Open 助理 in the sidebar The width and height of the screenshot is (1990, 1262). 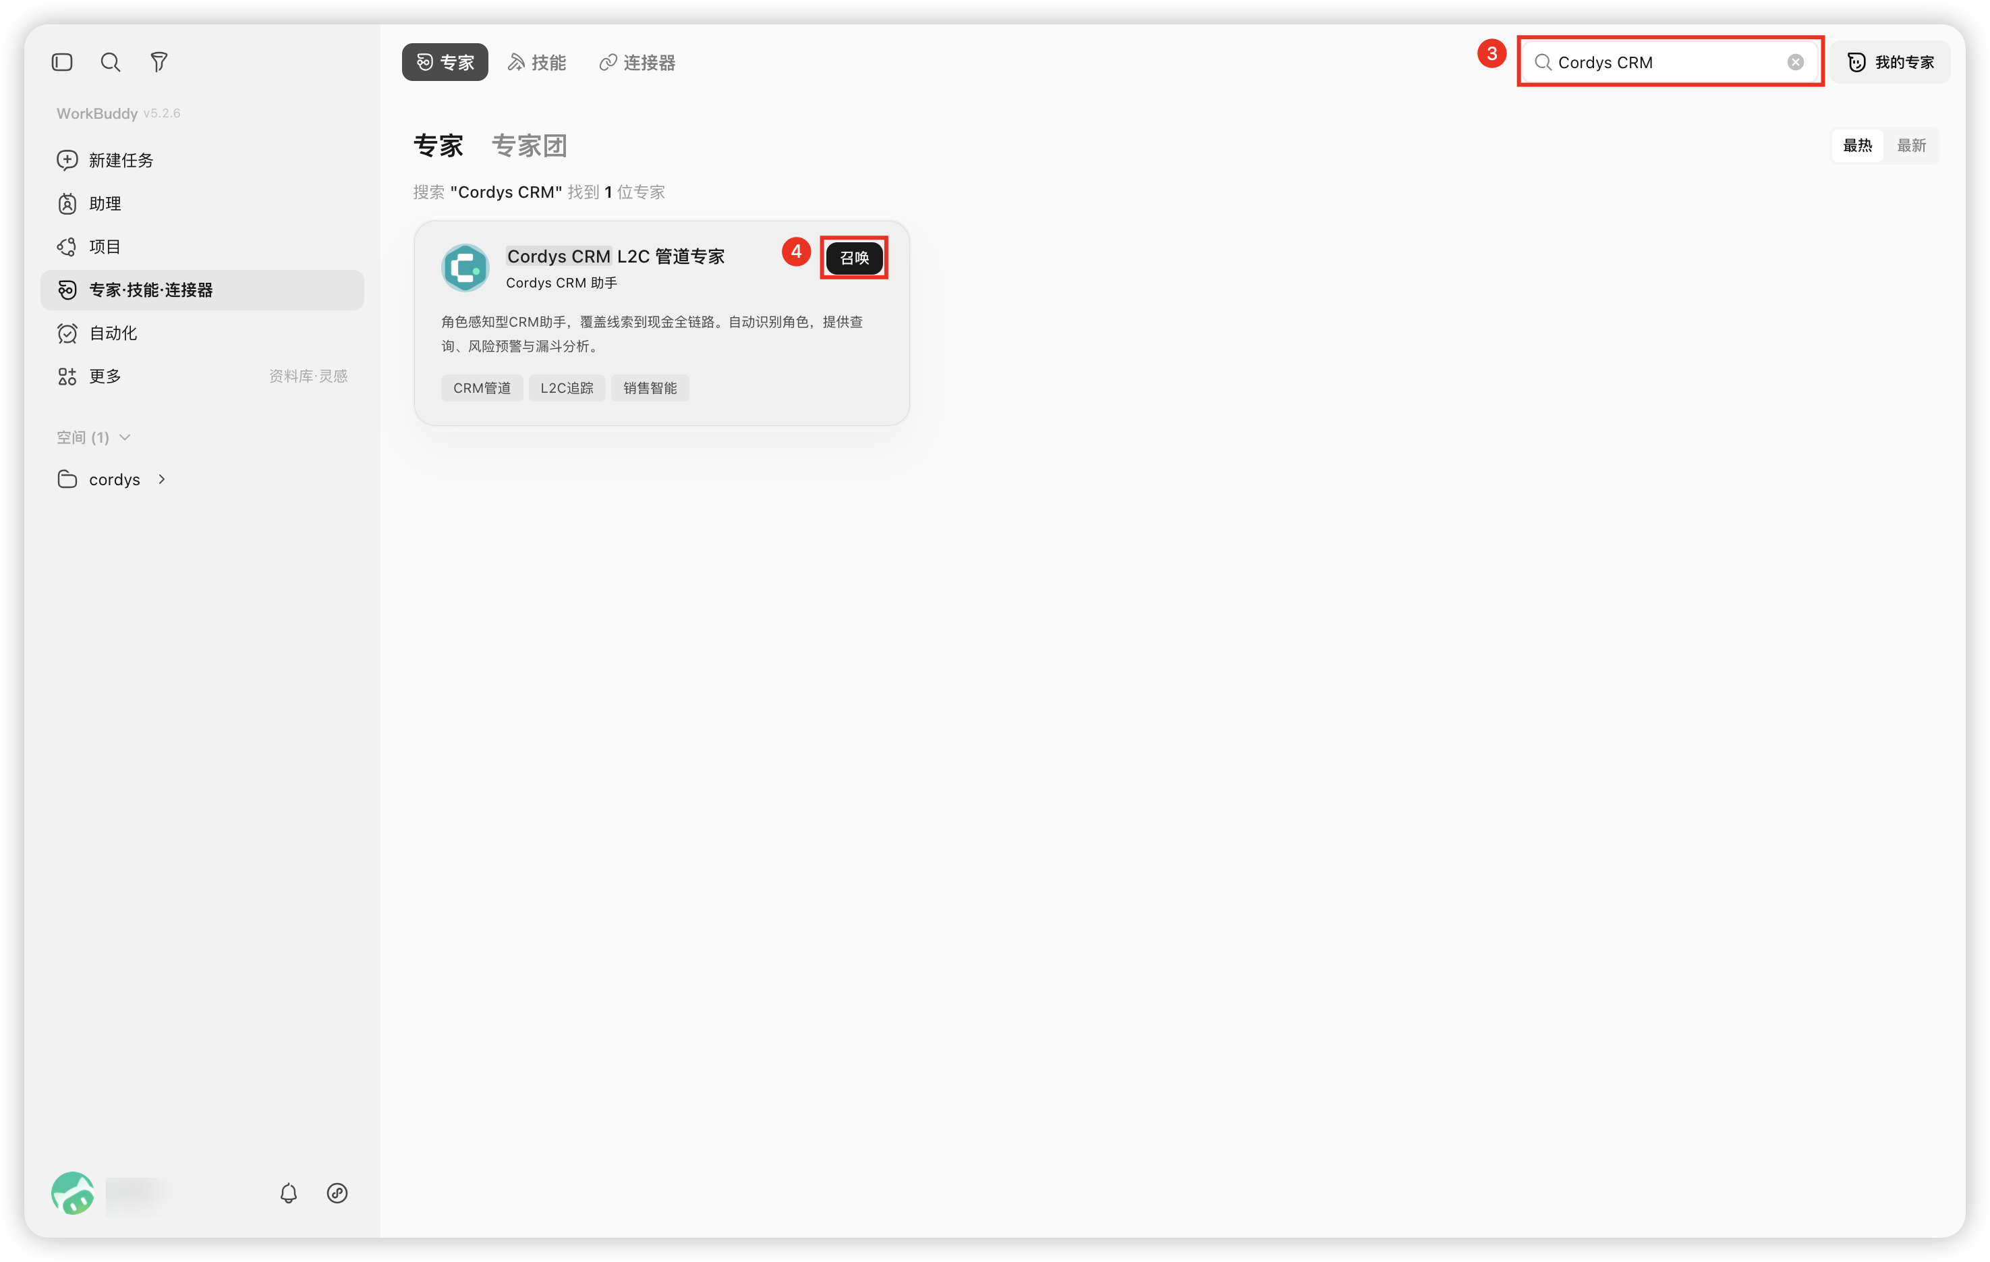202,203
